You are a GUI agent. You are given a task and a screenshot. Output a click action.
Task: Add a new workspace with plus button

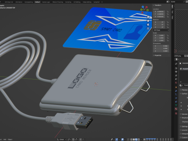[102, 2]
